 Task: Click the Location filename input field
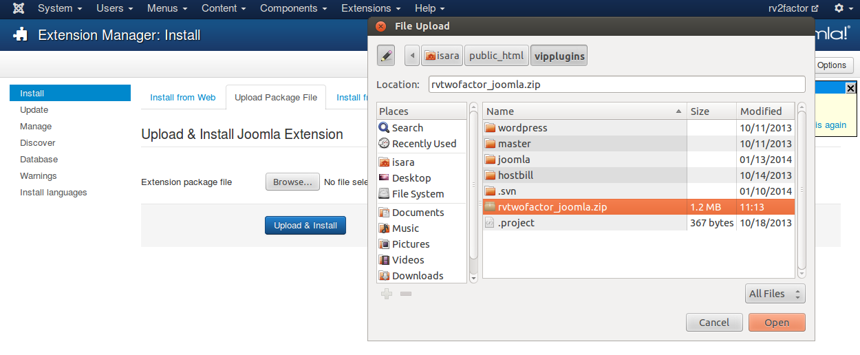click(x=616, y=84)
